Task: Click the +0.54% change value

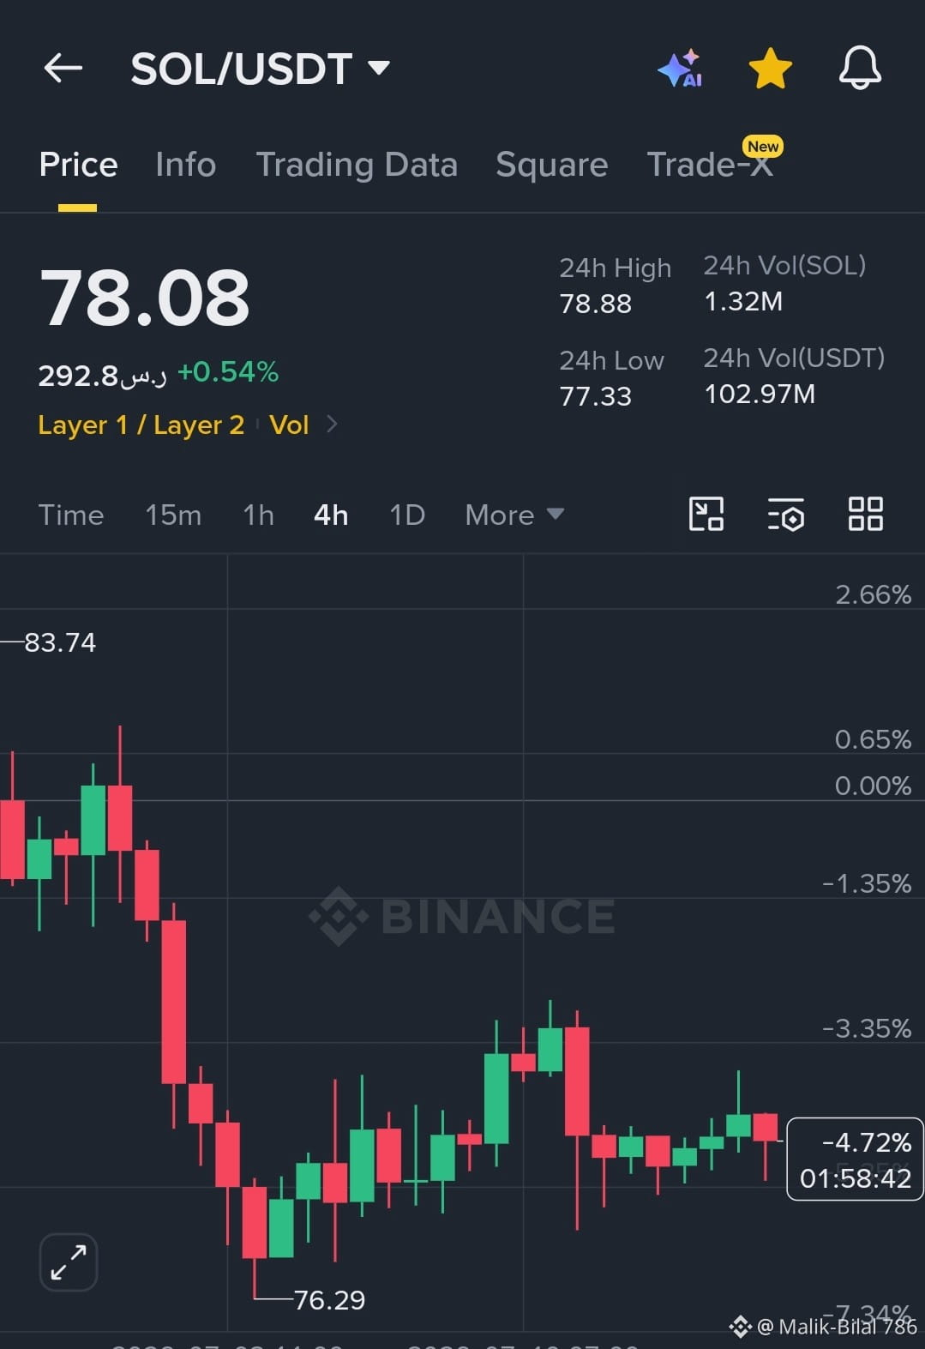Action: click(x=228, y=372)
